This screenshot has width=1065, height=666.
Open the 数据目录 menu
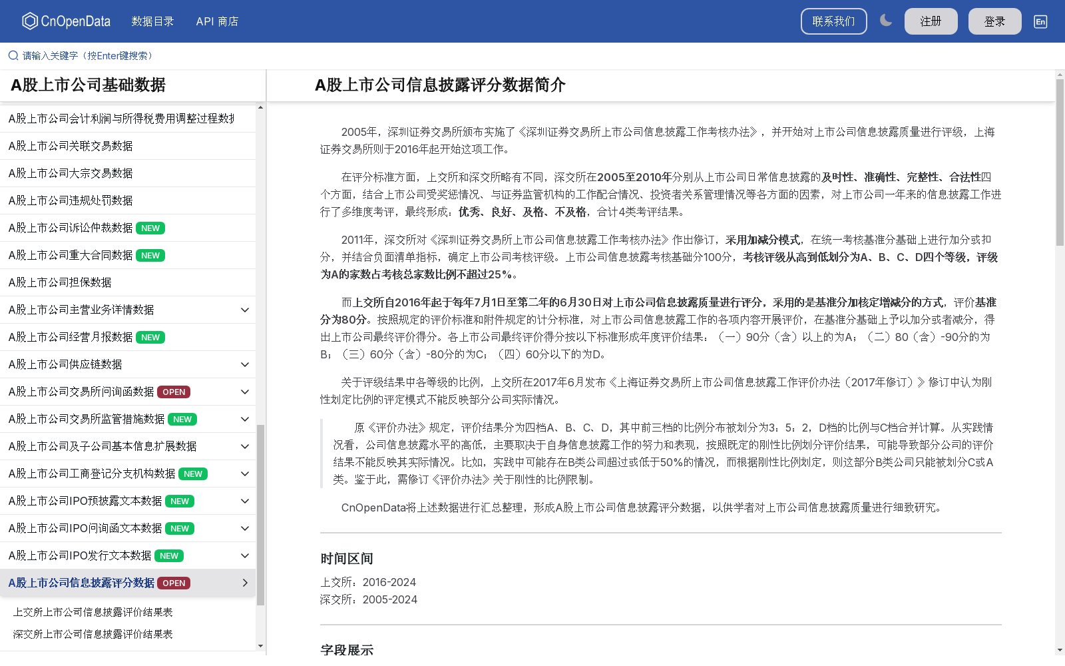pos(152,21)
